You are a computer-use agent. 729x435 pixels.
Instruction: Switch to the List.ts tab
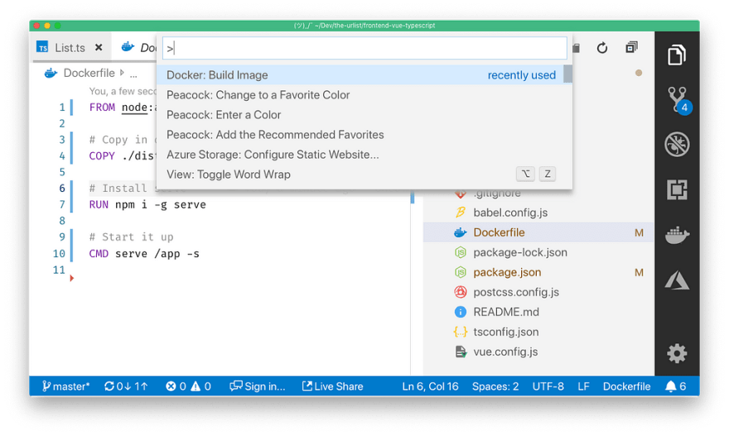click(70, 47)
